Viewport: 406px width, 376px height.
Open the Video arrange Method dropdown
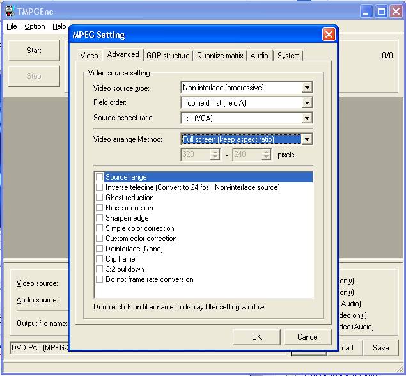[x=307, y=139]
